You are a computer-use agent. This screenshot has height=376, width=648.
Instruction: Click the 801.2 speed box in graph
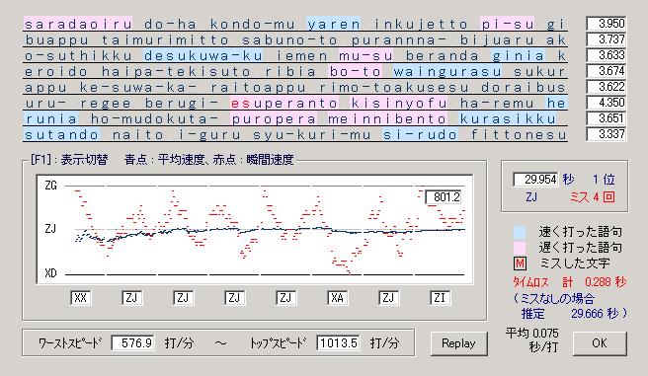click(444, 197)
